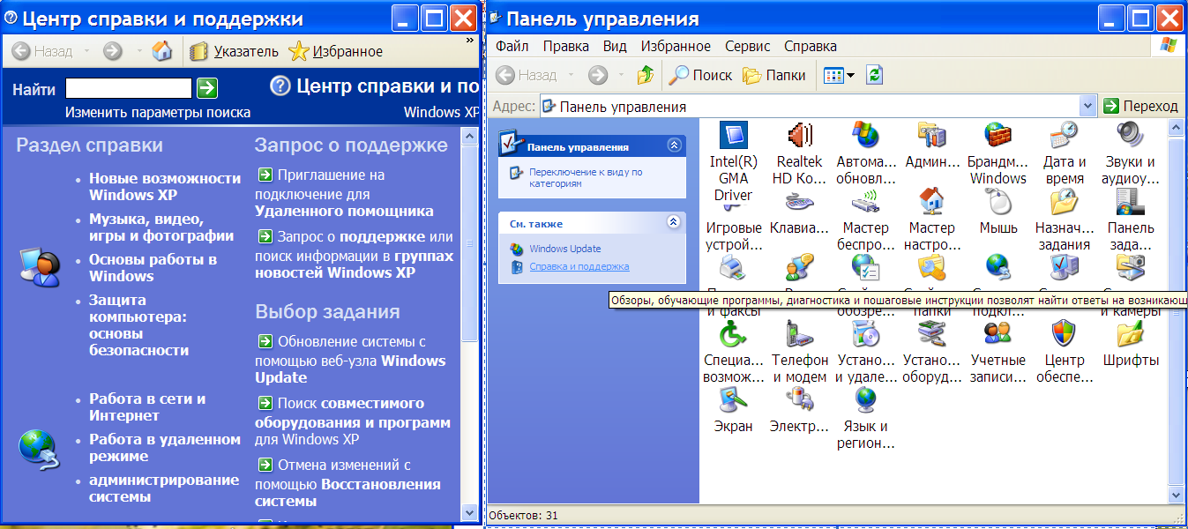Collapse the См. также side panel
The image size is (1188, 529).
pos(675,222)
